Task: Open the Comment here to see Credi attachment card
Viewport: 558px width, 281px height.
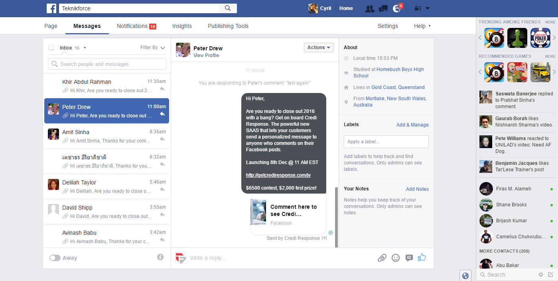Action: [288, 215]
